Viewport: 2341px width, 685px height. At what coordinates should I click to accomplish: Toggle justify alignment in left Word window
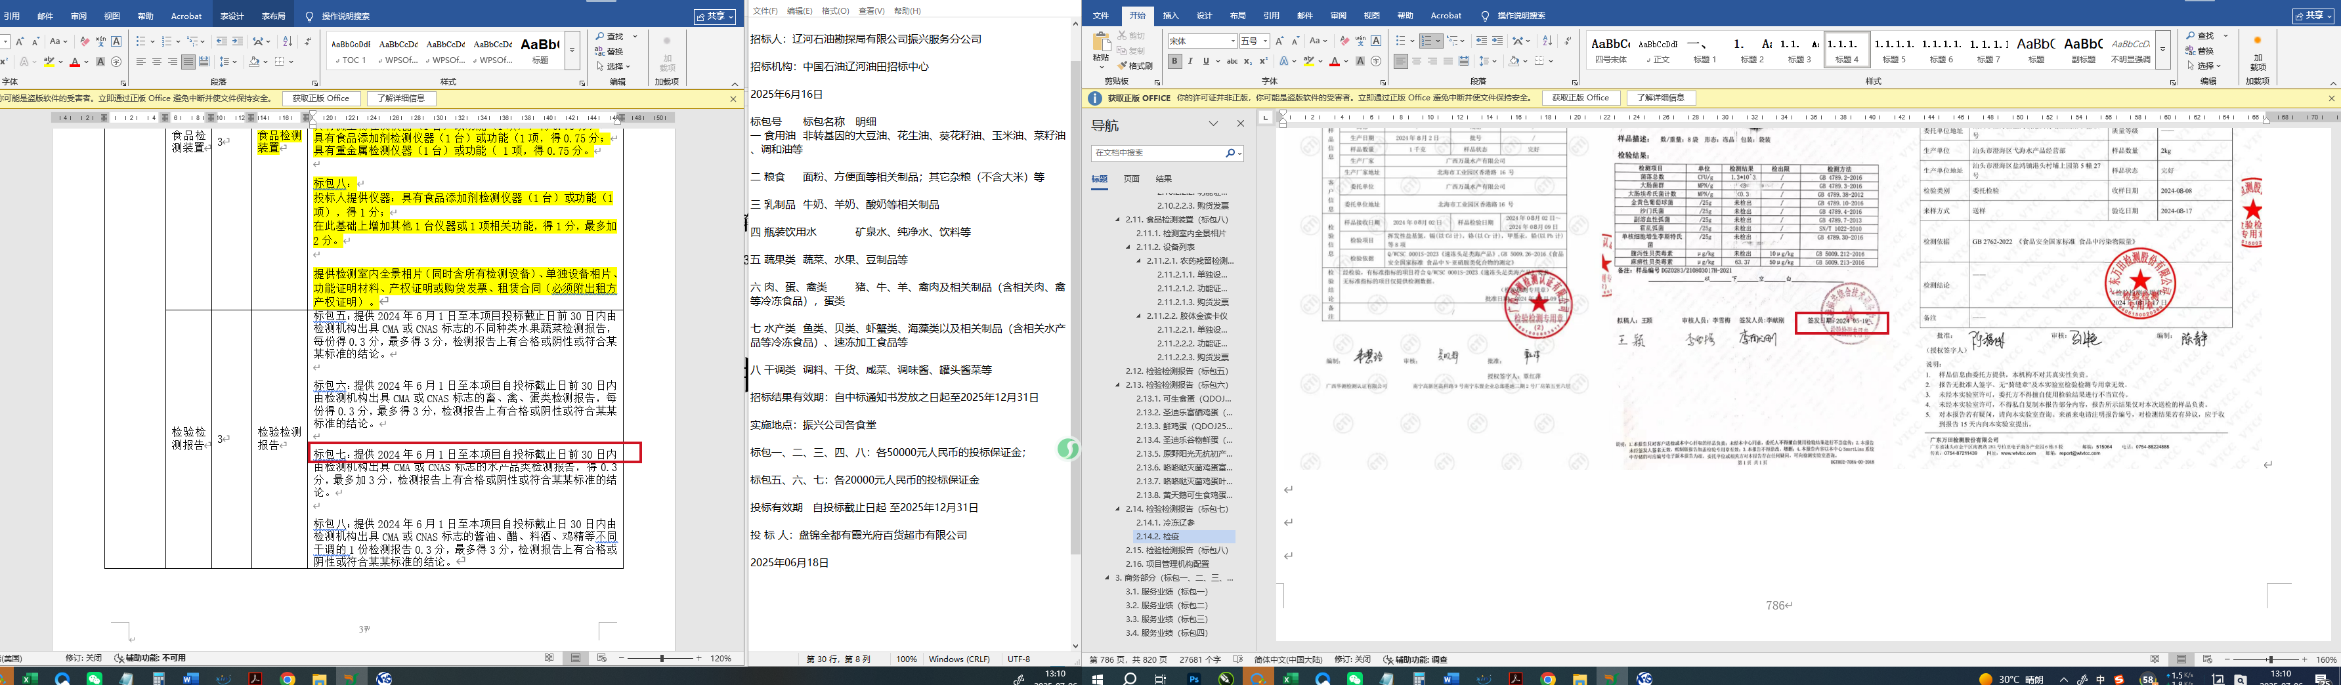[x=188, y=62]
